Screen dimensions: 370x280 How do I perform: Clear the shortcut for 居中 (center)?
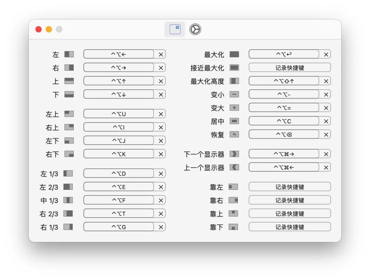[326, 121]
